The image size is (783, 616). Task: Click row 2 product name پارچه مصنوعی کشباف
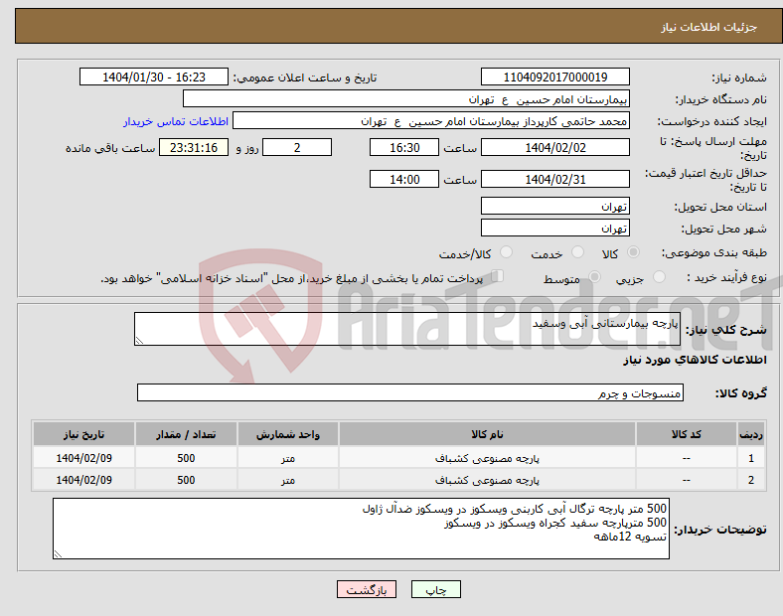coord(487,480)
